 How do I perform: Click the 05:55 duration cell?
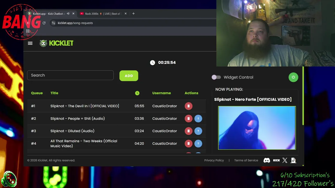[139, 106]
